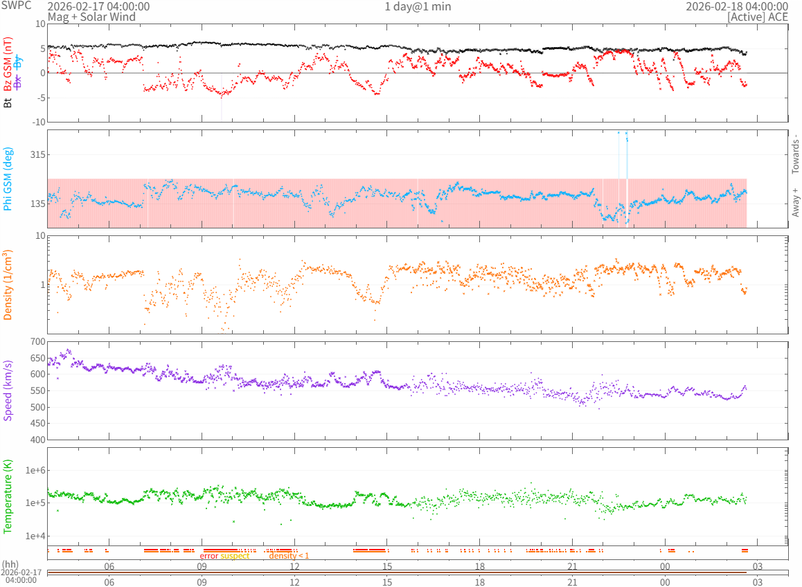Click the Speed (km/s) axis label
The width and height of the screenshot is (802, 587).
[x=8, y=390]
